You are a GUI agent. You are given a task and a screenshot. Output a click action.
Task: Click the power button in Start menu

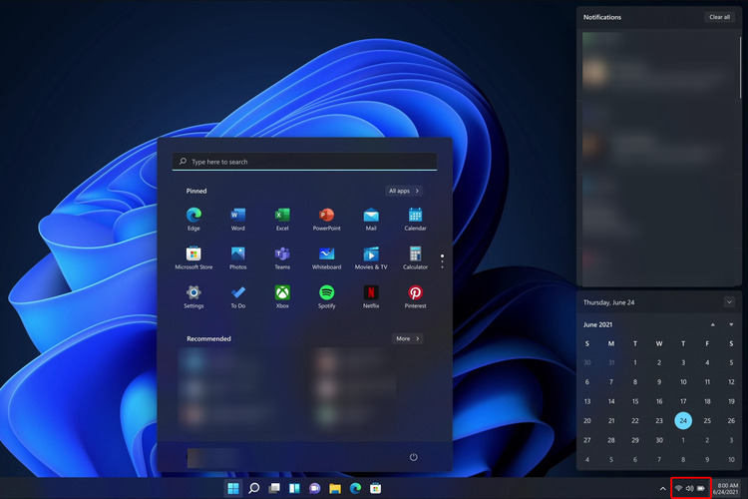(413, 457)
